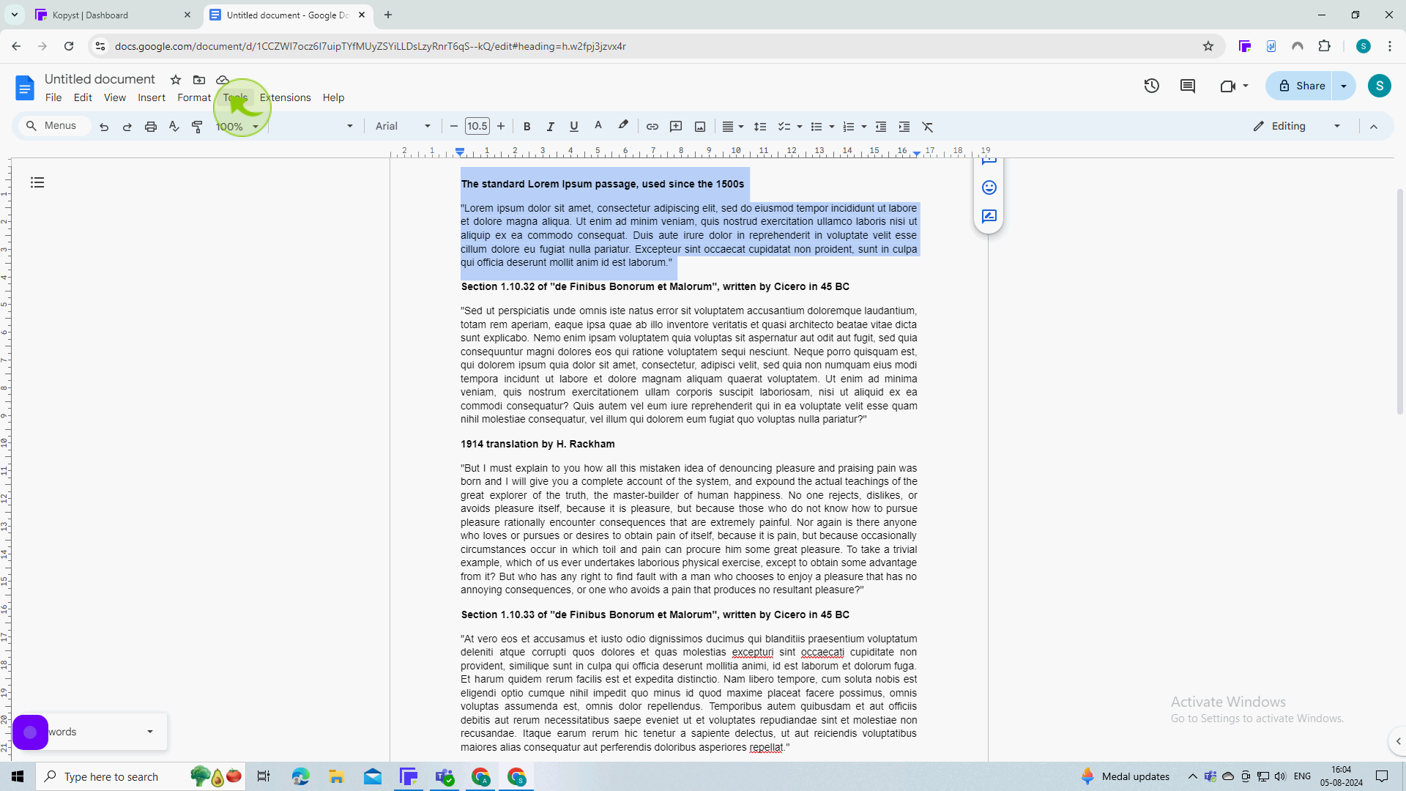
Task: Open the File menu
Action: coord(53,97)
